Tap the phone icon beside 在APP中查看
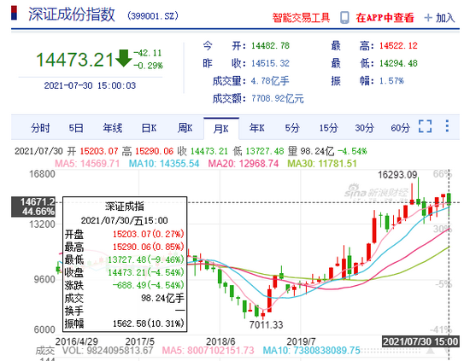Viewport: 470px width, 361px height. click(x=344, y=18)
